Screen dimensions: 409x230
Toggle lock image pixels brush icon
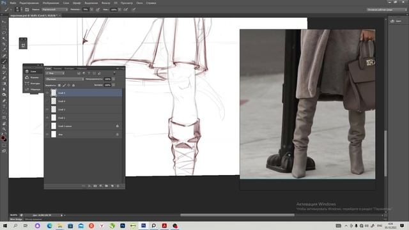pyautogui.click(x=64, y=85)
